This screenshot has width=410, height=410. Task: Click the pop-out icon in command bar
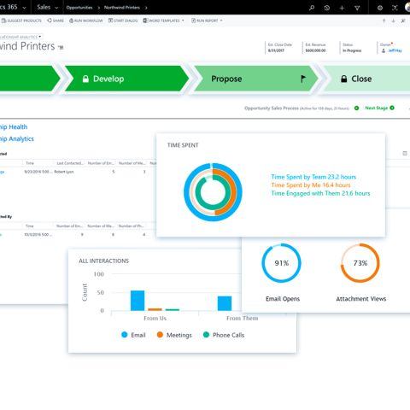click(x=403, y=20)
